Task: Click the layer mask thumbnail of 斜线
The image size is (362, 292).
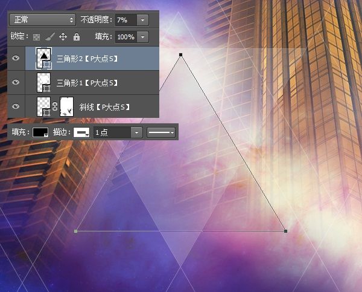Action: [x=67, y=106]
